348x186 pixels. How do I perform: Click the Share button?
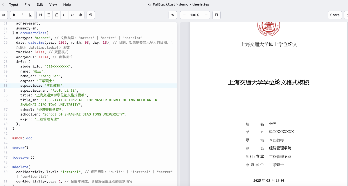tap(335, 15)
